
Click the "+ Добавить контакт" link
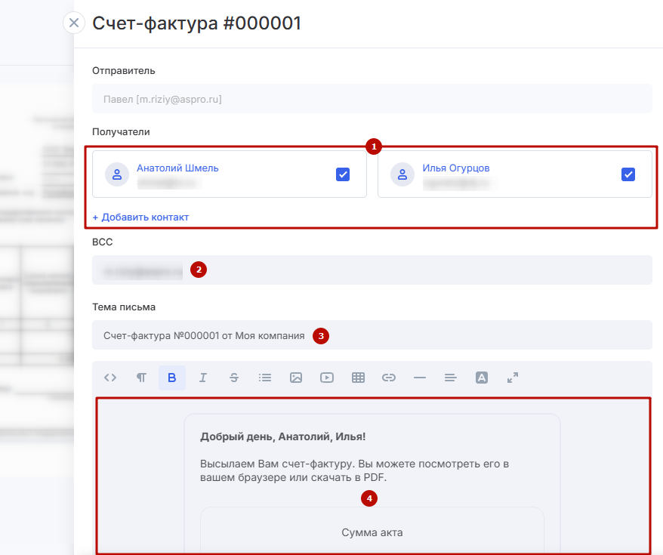[140, 217]
